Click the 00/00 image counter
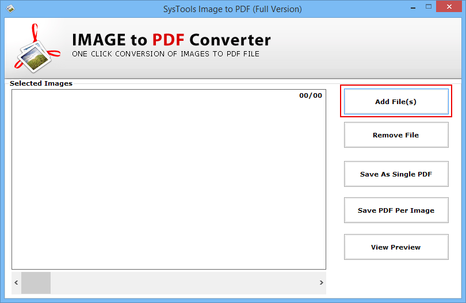The width and height of the screenshot is (466, 303). [311, 95]
